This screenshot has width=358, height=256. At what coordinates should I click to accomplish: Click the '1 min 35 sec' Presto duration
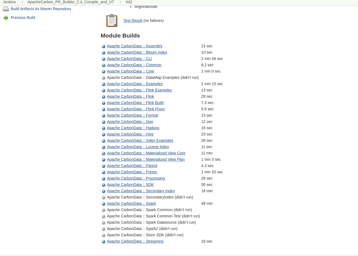[x=212, y=172]
